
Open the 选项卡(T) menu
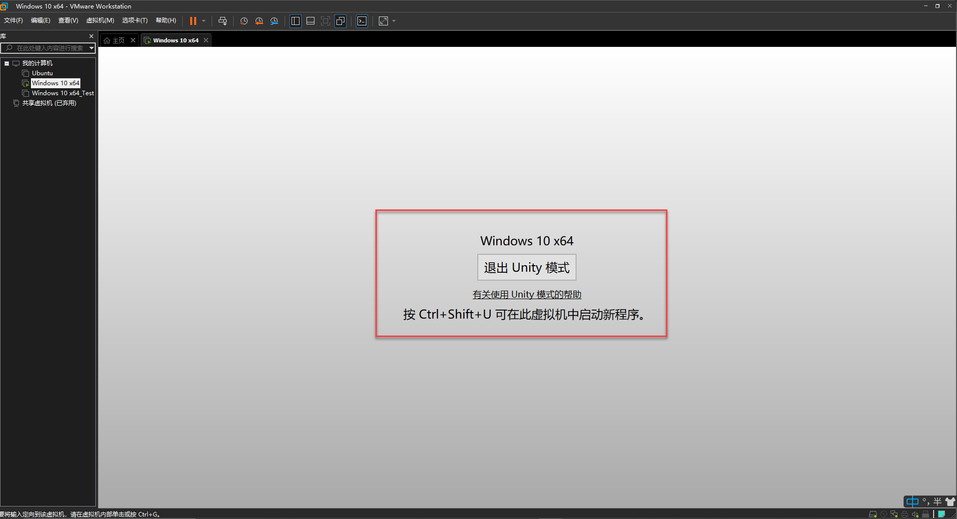click(135, 20)
